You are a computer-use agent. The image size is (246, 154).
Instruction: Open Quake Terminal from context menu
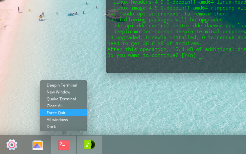[x=63, y=99]
